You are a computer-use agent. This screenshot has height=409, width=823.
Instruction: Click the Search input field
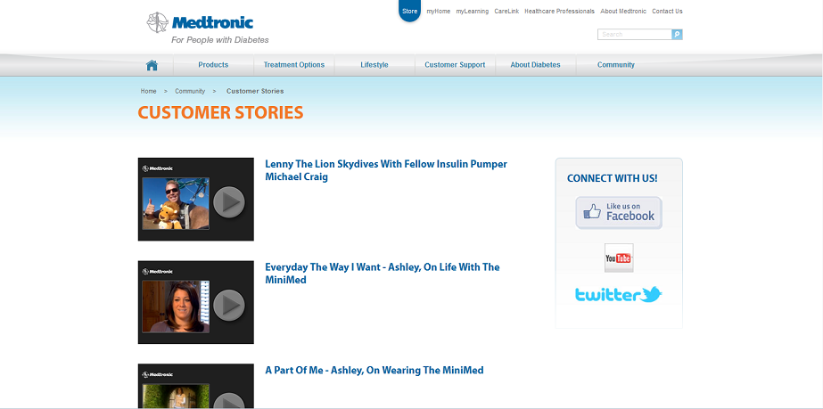click(635, 35)
